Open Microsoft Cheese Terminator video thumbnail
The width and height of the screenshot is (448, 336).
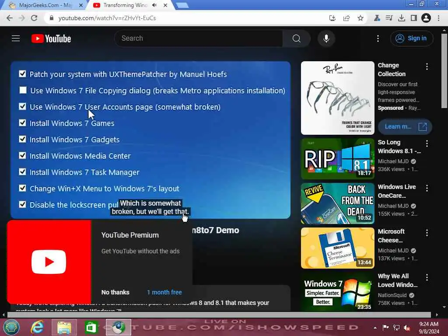[337, 248]
